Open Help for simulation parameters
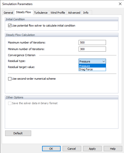The width and height of the screenshot is (124, 153). (x=113, y=149)
